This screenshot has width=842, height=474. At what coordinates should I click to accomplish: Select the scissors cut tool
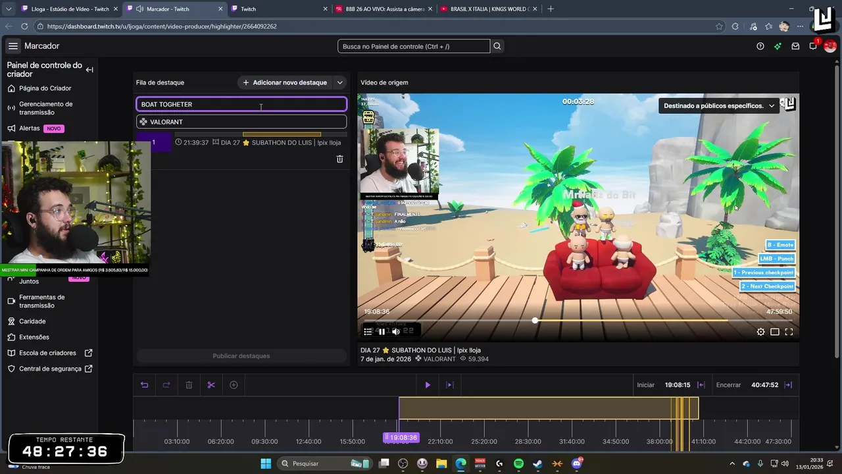(x=211, y=385)
